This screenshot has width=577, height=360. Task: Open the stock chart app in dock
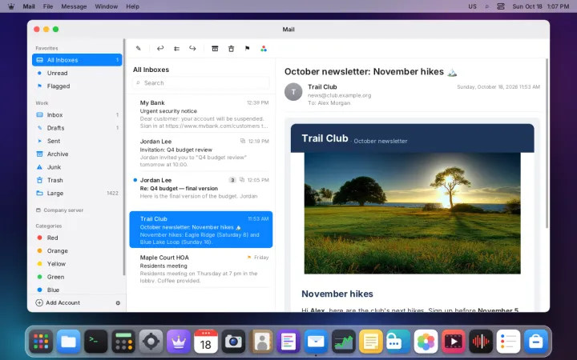343,342
